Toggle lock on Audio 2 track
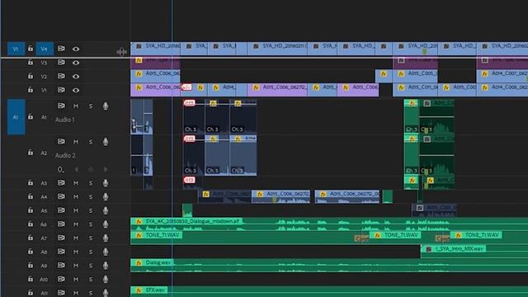Image resolution: width=528 pixels, height=297 pixels. pyautogui.click(x=31, y=153)
